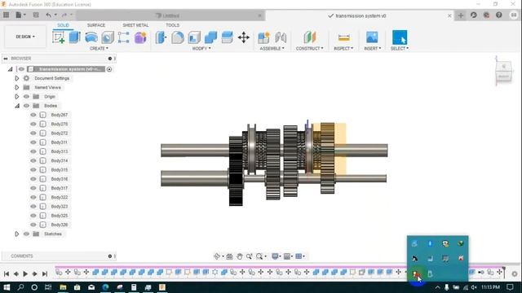Viewport: 522px width, 293px height.
Task: Select the Extrude tool
Action: point(75,37)
